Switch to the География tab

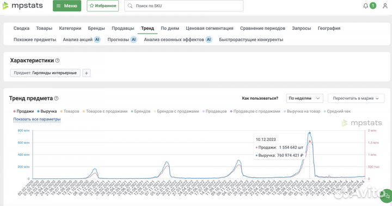[329, 28]
